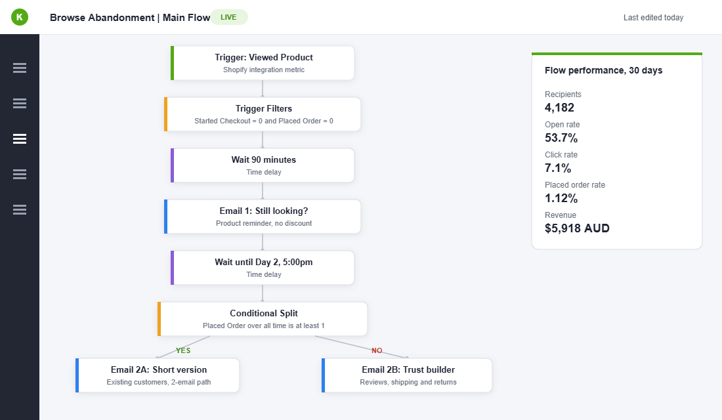Click the green K logo
The image size is (722, 420).
point(19,17)
